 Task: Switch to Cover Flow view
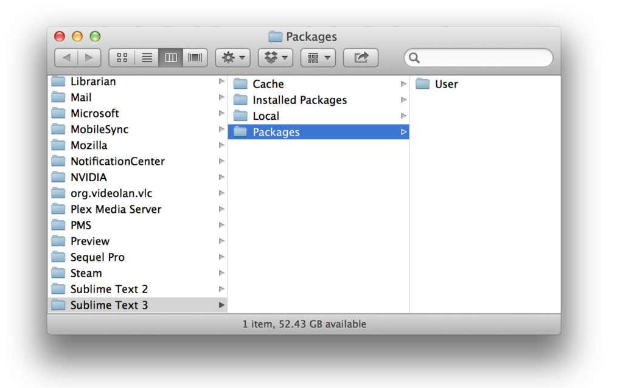coord(195,58)
